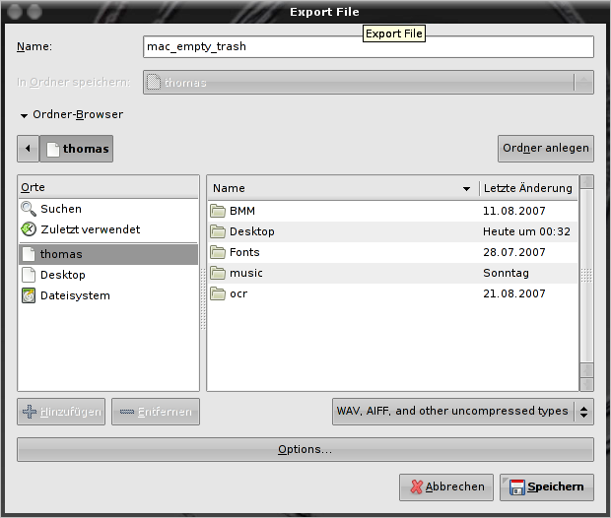Click the recent clock icon beside Zuletzt verwendet

tap(29, 229)
